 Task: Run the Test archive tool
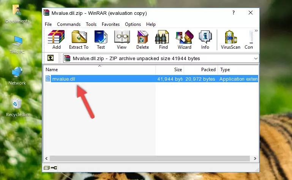click(x=101, y=40)
